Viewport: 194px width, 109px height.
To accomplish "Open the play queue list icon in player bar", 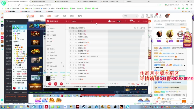I will pos(129,84).
